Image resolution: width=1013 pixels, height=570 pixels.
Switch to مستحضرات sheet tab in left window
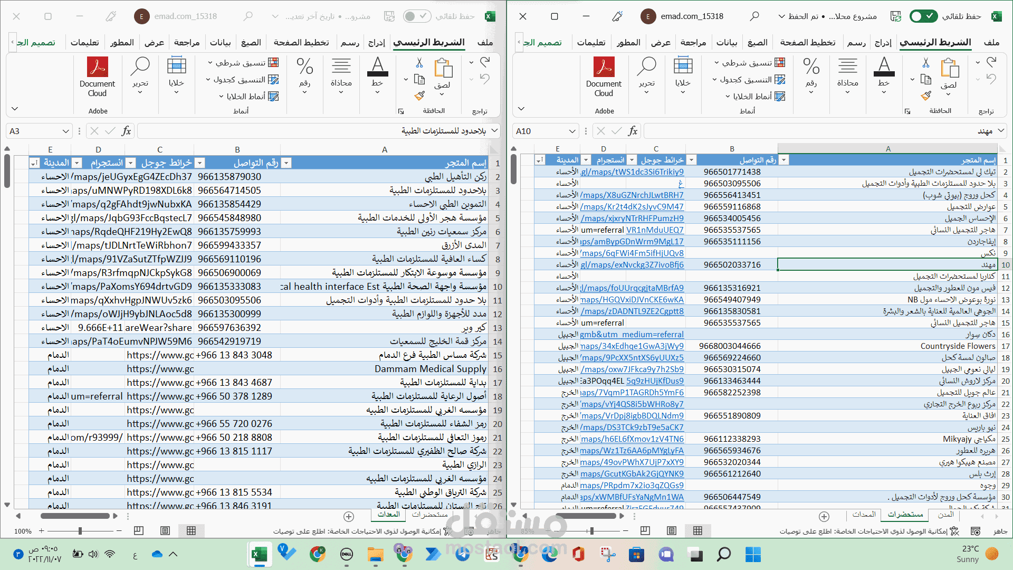point(429,515)
